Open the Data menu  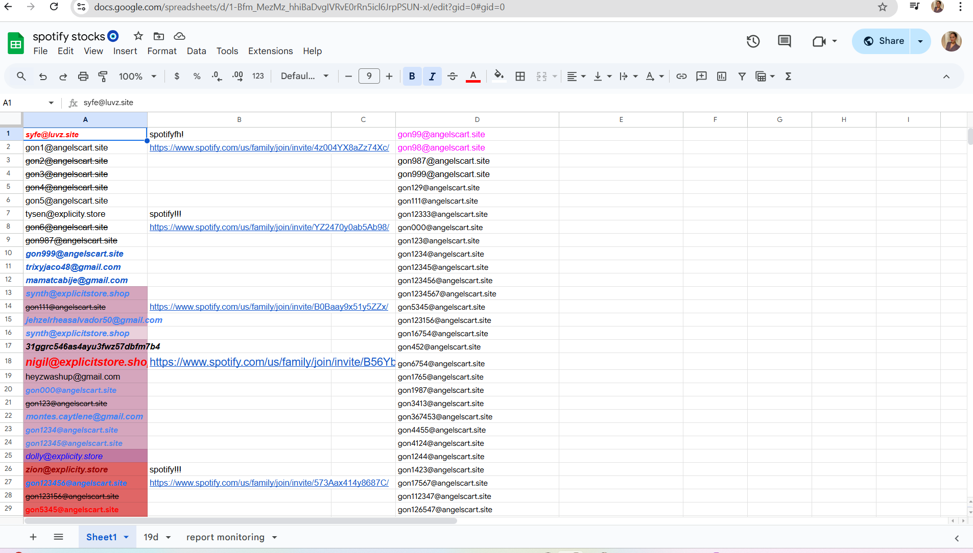coord(197,51)
